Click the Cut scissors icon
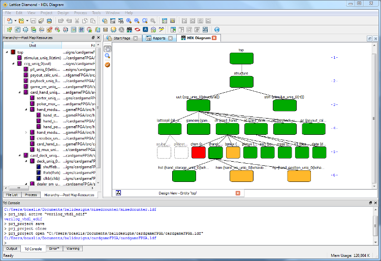This screenshot has width=381, height=261. click(x=77, y=21)
